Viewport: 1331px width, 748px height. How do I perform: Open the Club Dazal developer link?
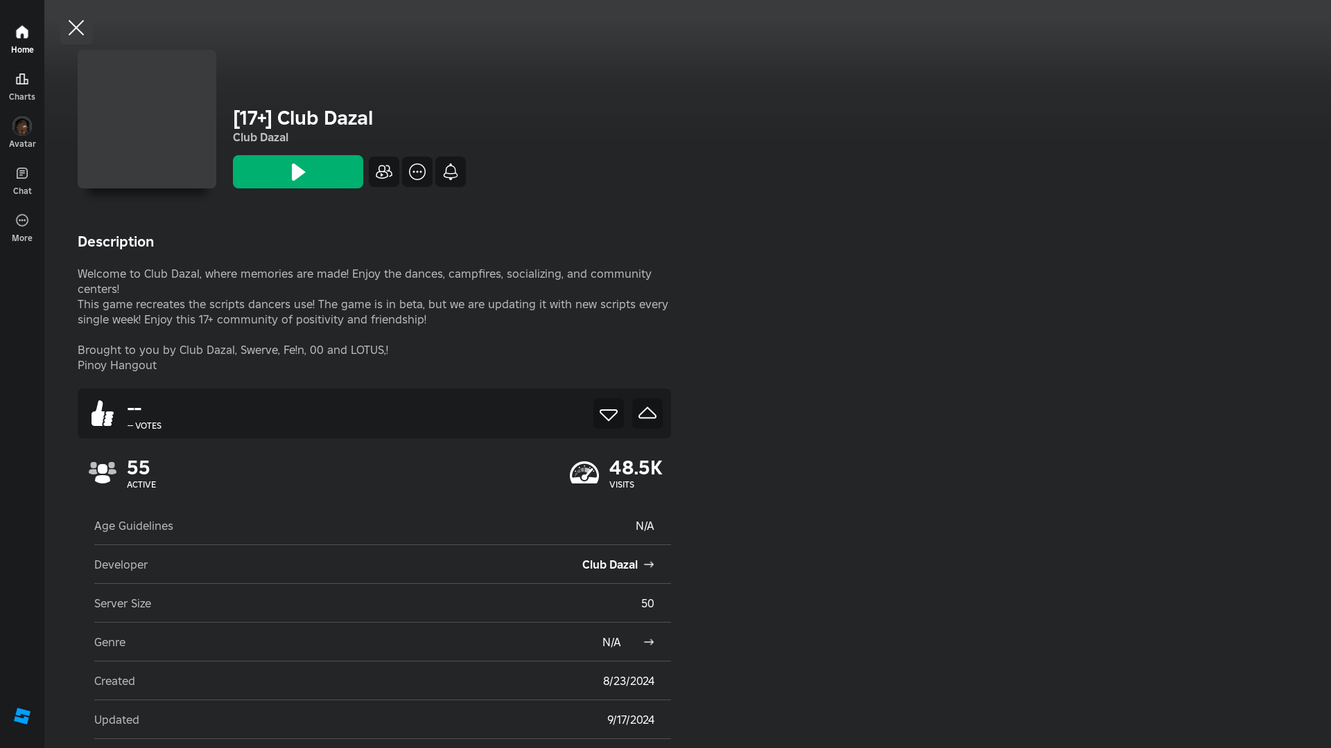coord(609,564)
